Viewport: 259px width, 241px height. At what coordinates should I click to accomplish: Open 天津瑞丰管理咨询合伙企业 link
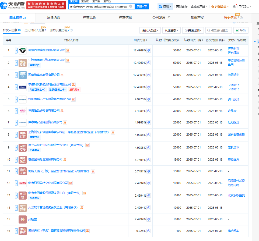(53, 207)
